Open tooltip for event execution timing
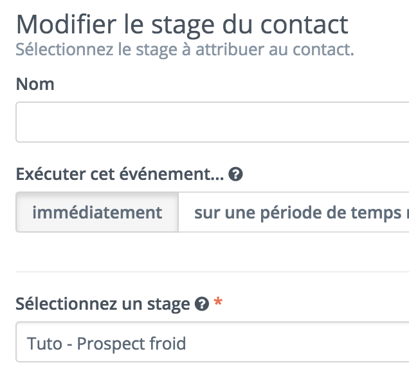Viewport: 409px width, 392px height. coord(235,174)
